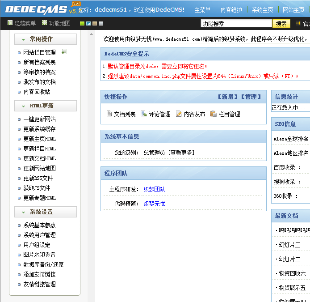Click the 查看更多 link under system info
The image size is (310, 302).
pyautogui.click(x=181, y=153)
